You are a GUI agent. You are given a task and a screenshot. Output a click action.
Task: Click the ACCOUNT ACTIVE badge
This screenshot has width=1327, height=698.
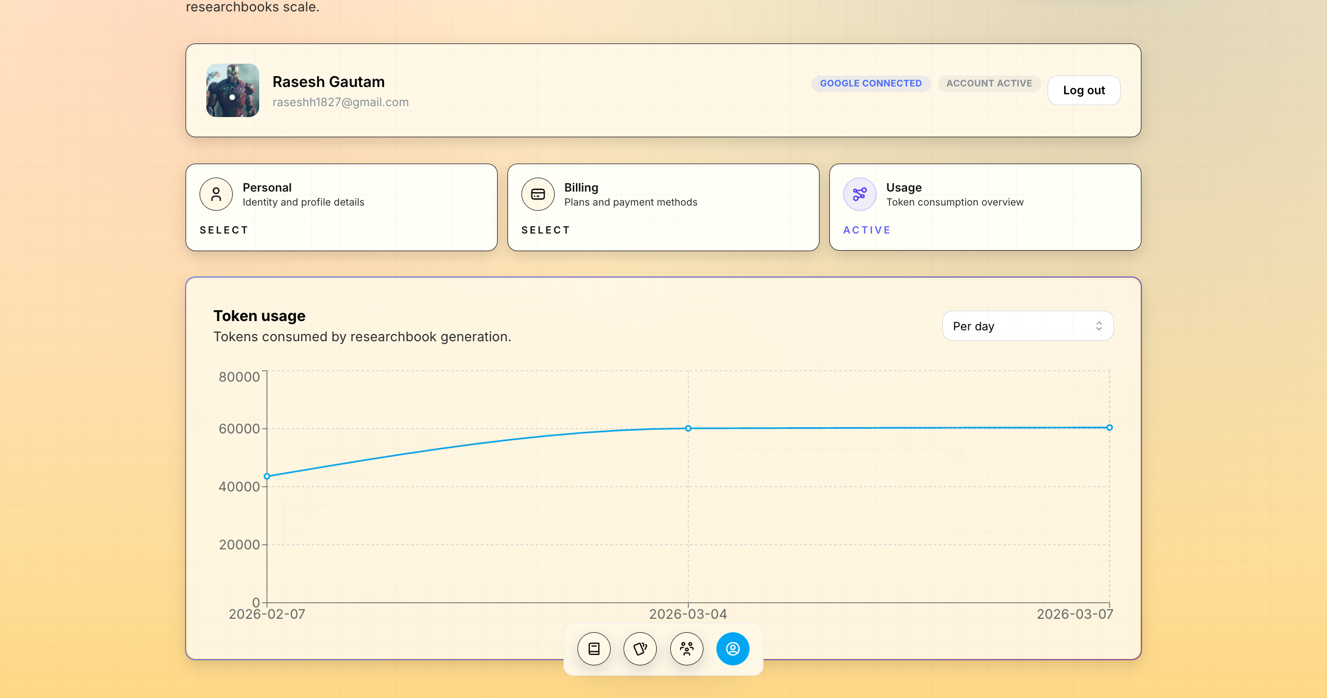[989, 83]
